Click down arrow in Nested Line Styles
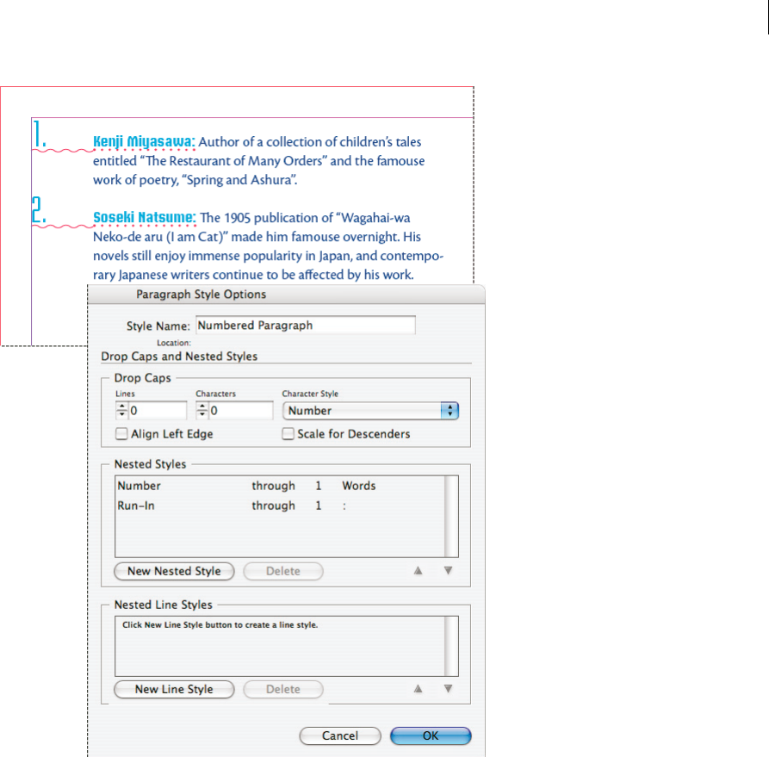Image resolution: width=769 pixels, height=757 pixels. click(449, 689)
